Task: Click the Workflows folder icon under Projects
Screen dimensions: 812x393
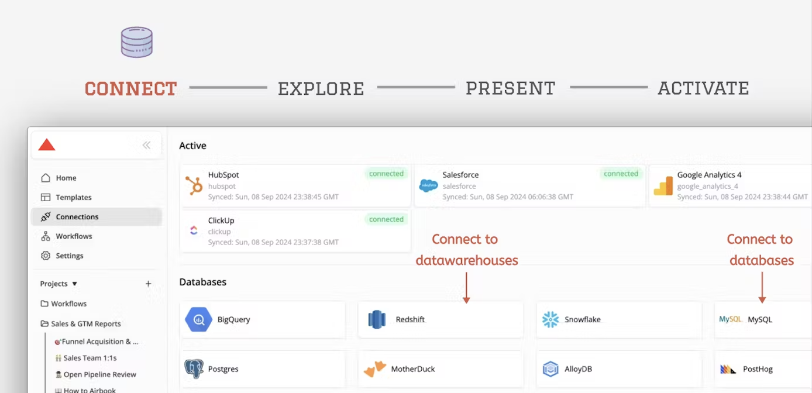Action: pos(44,304)
